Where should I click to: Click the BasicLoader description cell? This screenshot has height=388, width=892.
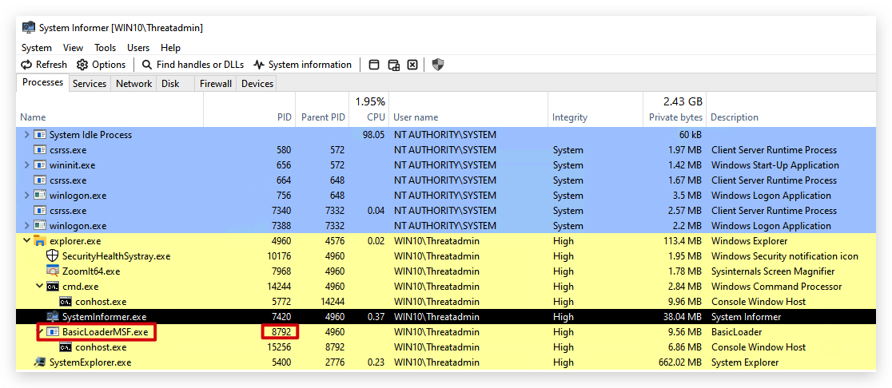click(736, 332)
